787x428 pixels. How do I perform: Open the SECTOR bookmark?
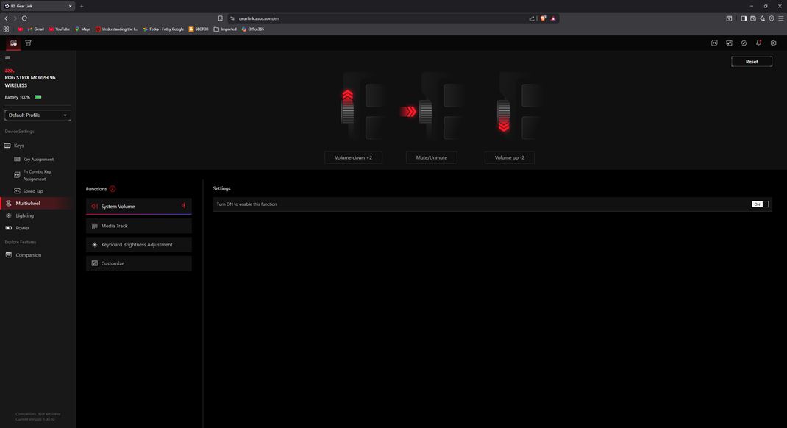(199, 29)
